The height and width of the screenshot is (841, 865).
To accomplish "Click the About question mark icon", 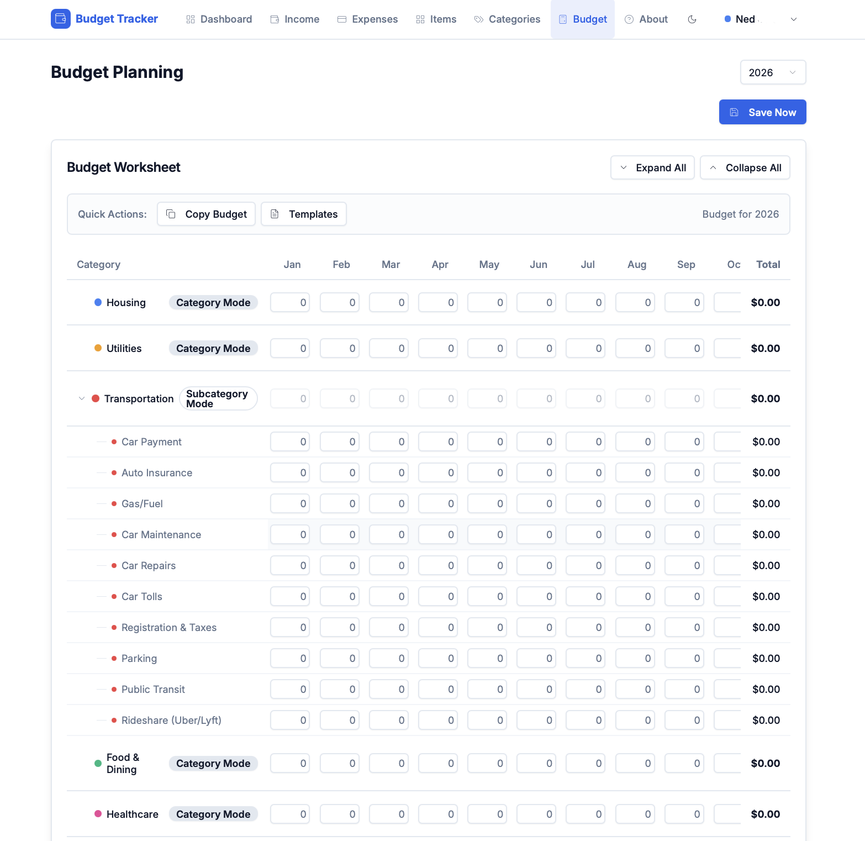I will pyautogui.click(x=629, y=19).
